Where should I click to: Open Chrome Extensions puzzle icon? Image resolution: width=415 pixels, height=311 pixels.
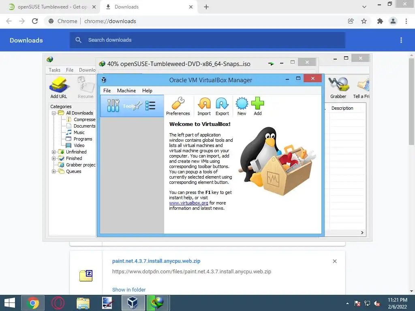pos(380,21)
